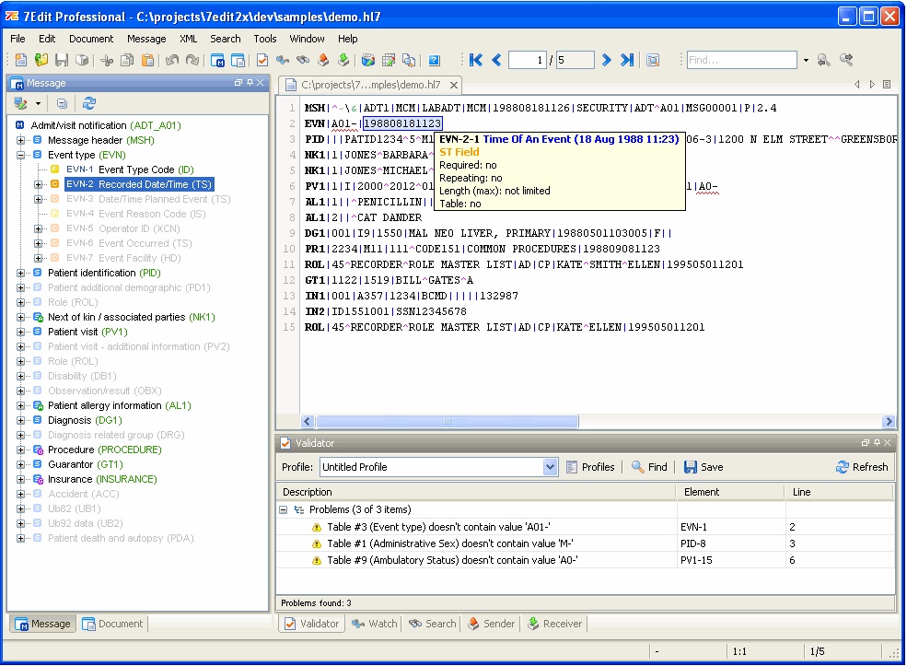Viewport: 907px width, 666px height.
Task: Click the New file icon in toolbar
Action: click(x=20, y=61)
